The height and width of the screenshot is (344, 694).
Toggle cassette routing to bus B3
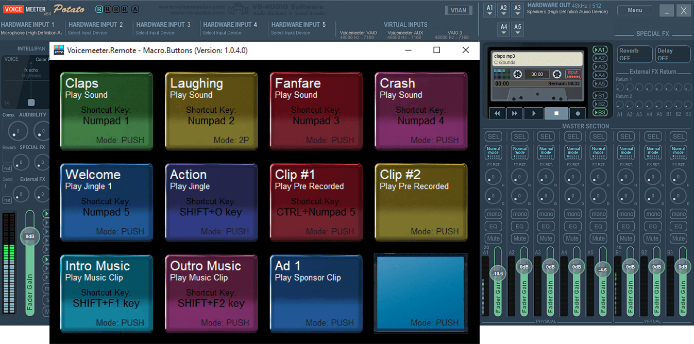click(600, 112)
